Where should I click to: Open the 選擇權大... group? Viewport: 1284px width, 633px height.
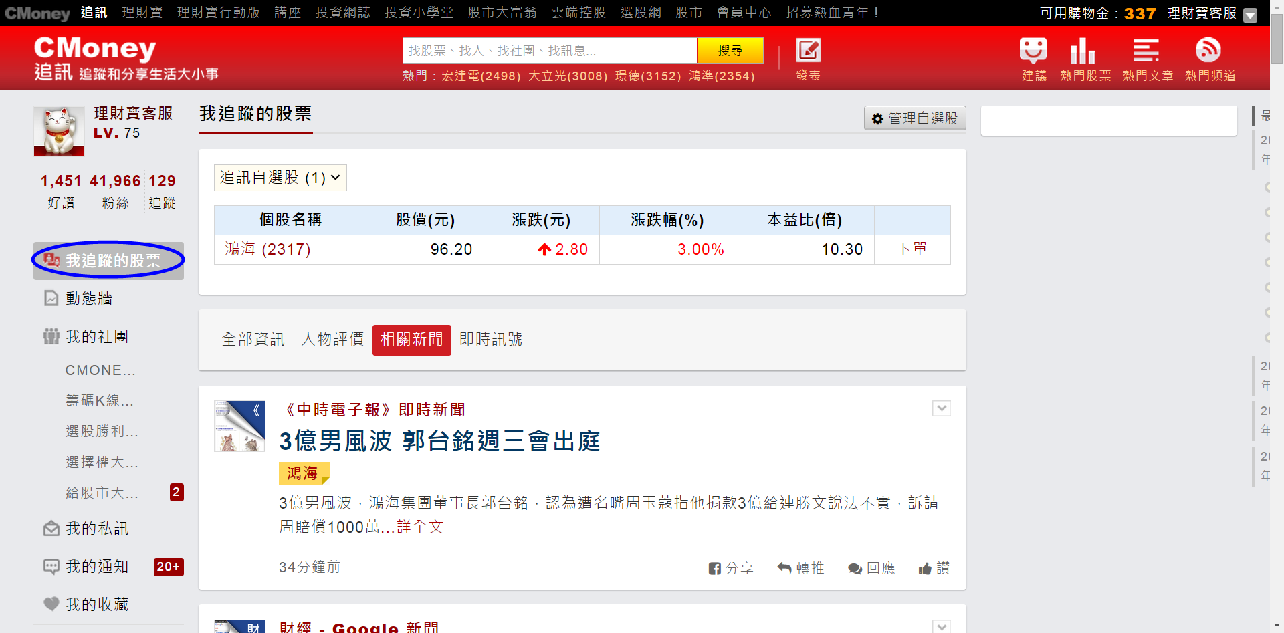click(x=102, y=462)
